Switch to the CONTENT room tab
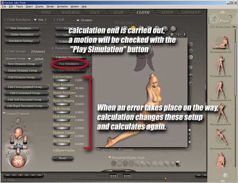238x183 pixels. tap(190, 12)
